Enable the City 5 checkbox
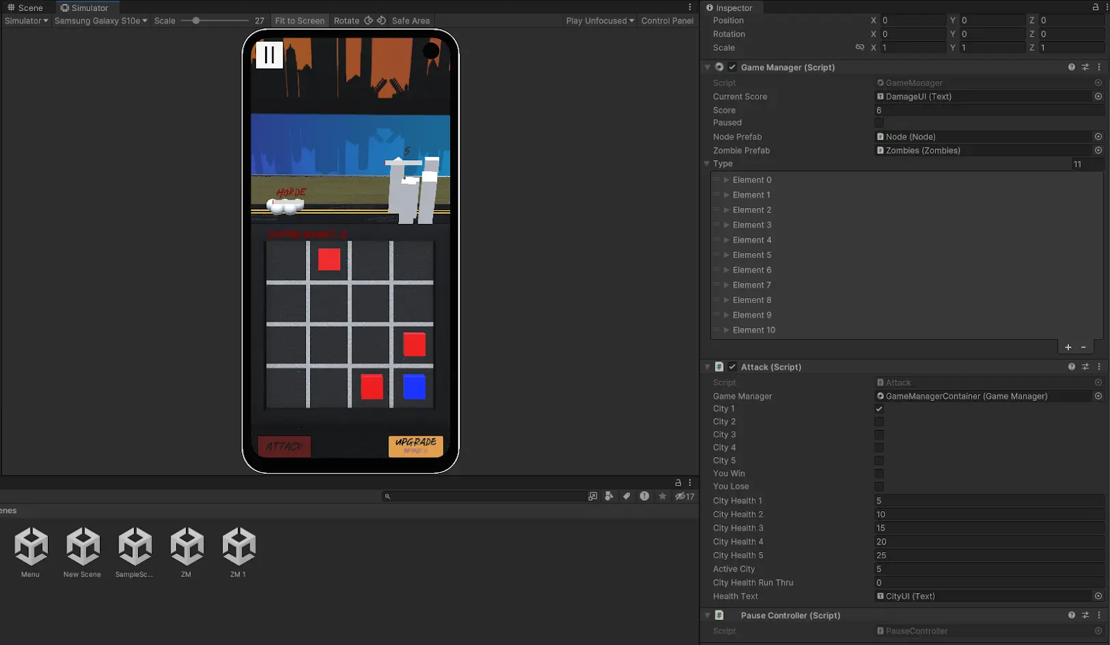Viewport: 1110px width, 645px height. click(x=879, y=461)
